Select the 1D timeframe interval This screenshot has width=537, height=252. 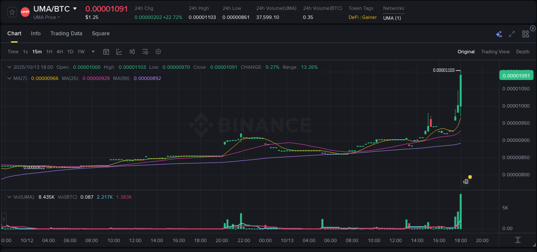pyautogui.click(x=70, y=52)
